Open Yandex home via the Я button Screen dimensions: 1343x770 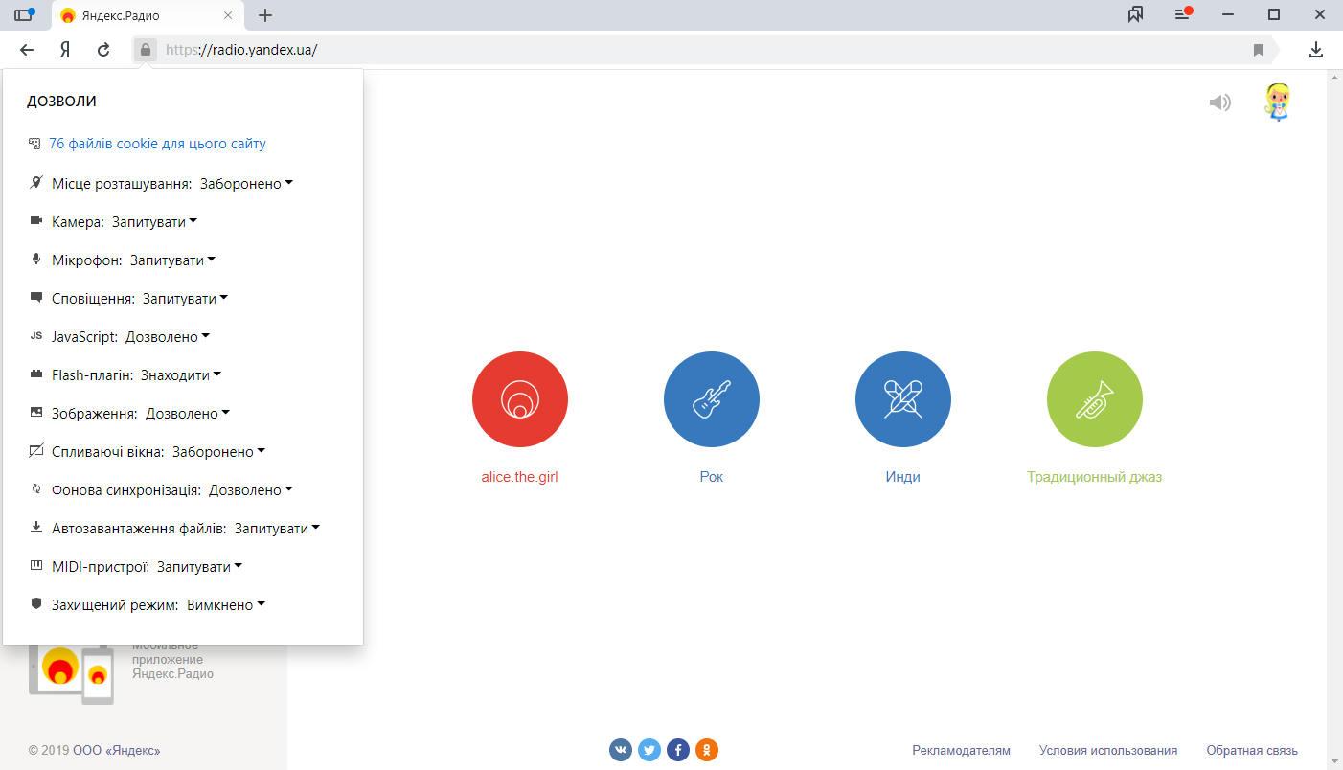point(65,50)
